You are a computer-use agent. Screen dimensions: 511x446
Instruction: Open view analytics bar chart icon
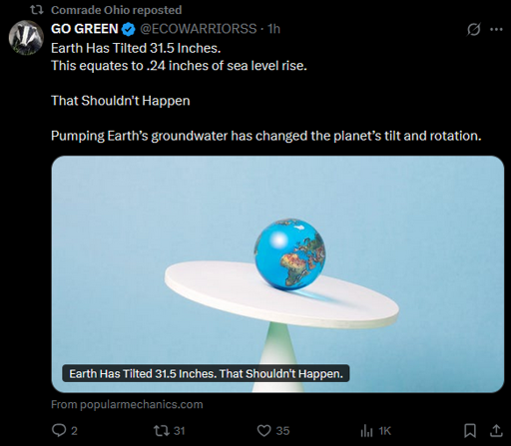pyautogui.click(x=366, y=431)
